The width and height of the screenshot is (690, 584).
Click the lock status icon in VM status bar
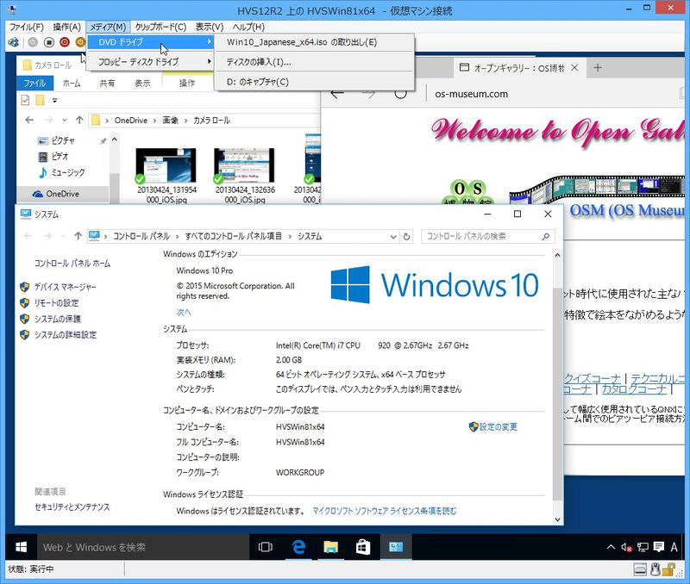coord(669,569)
